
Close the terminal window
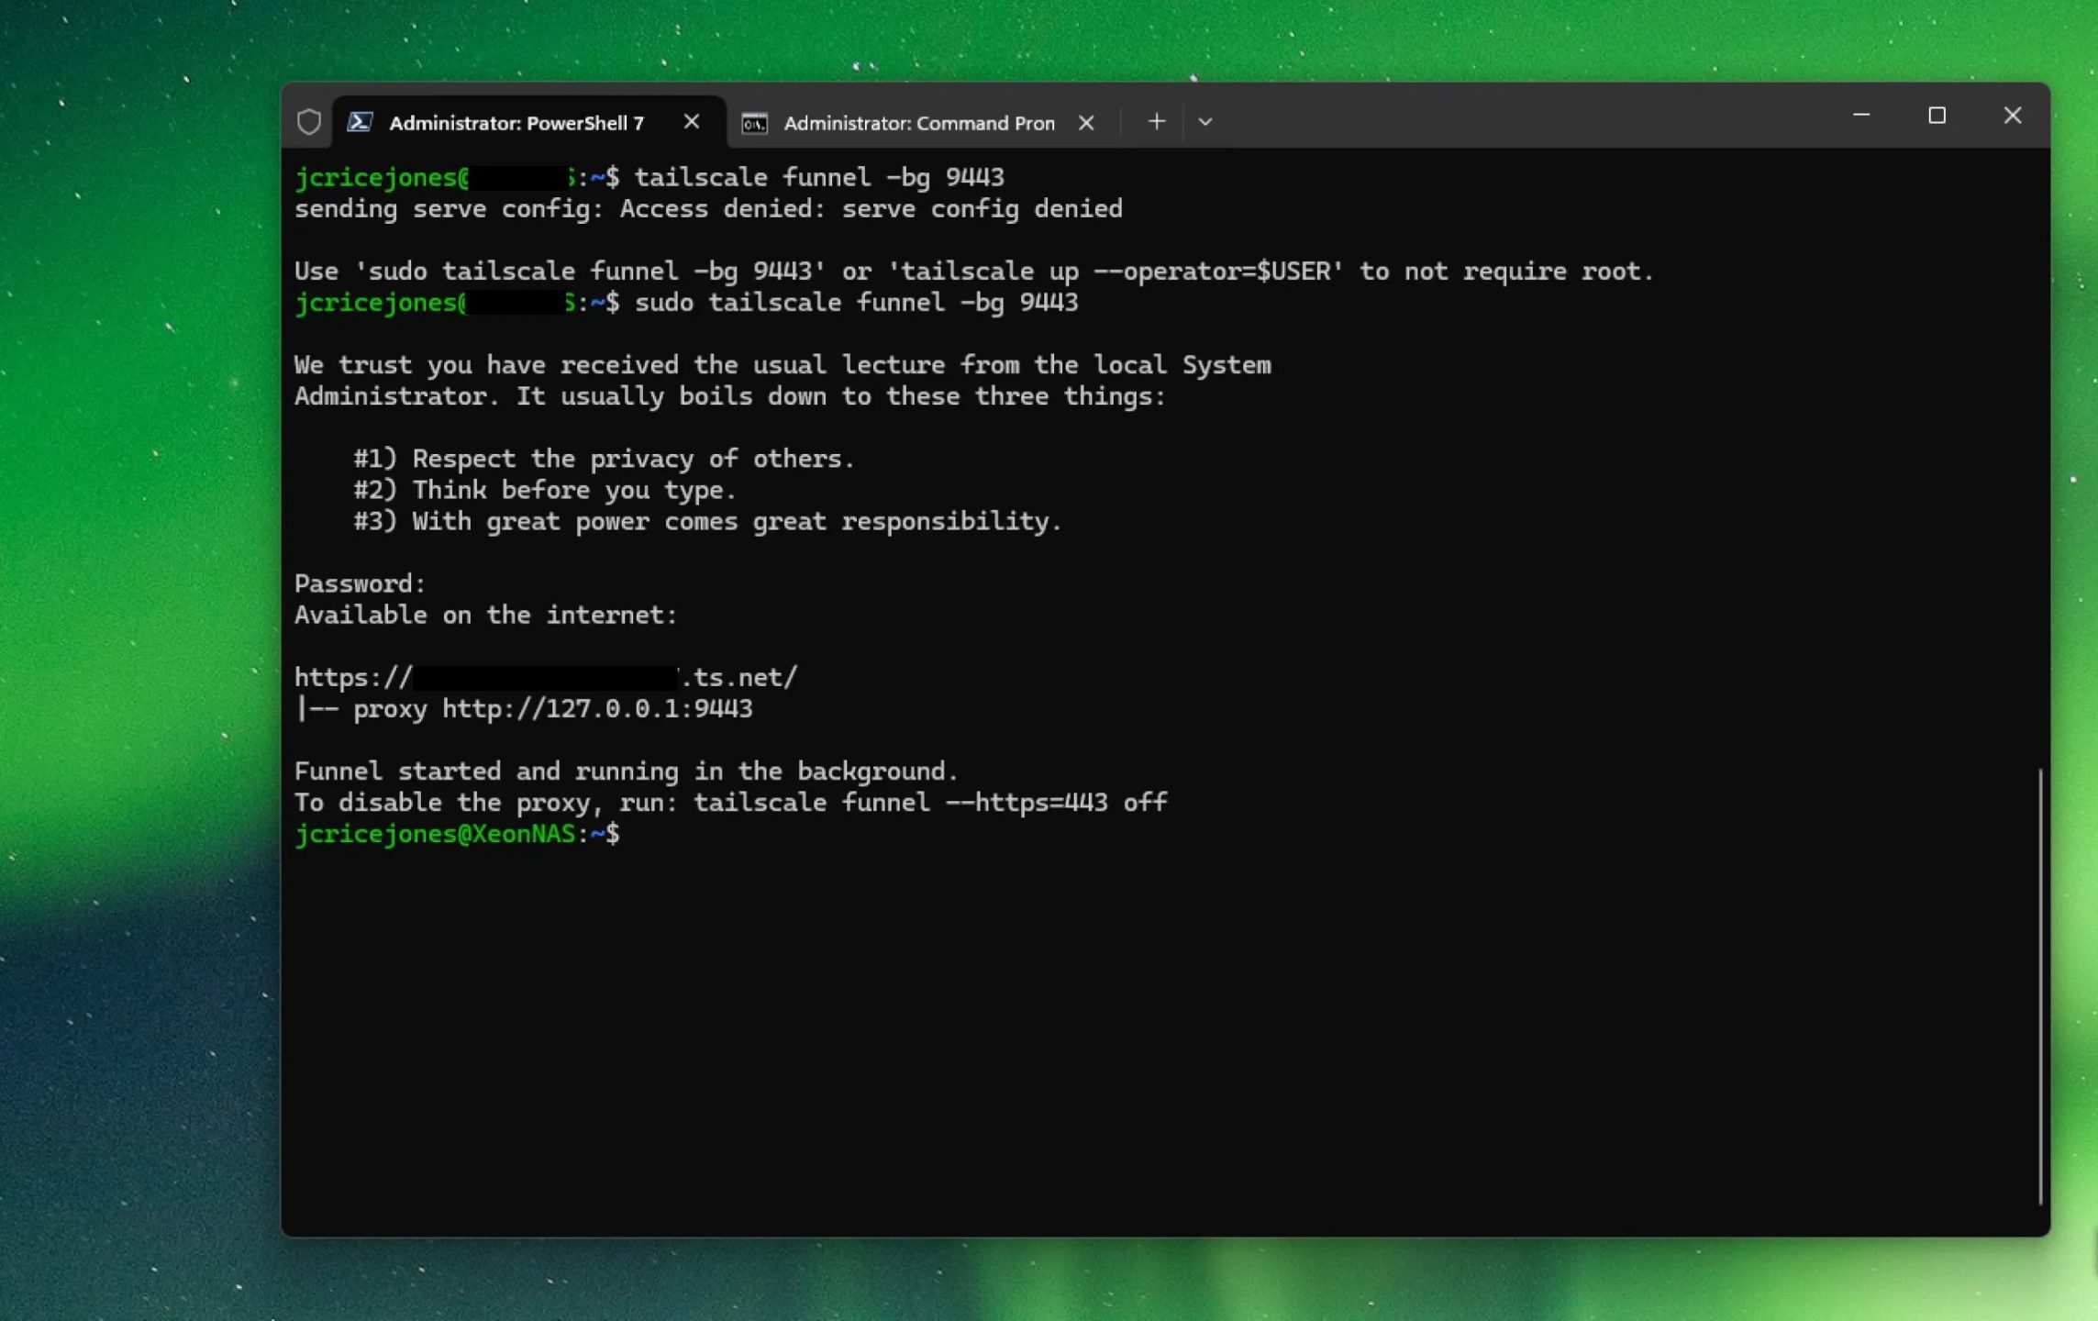click(2012, 116)
